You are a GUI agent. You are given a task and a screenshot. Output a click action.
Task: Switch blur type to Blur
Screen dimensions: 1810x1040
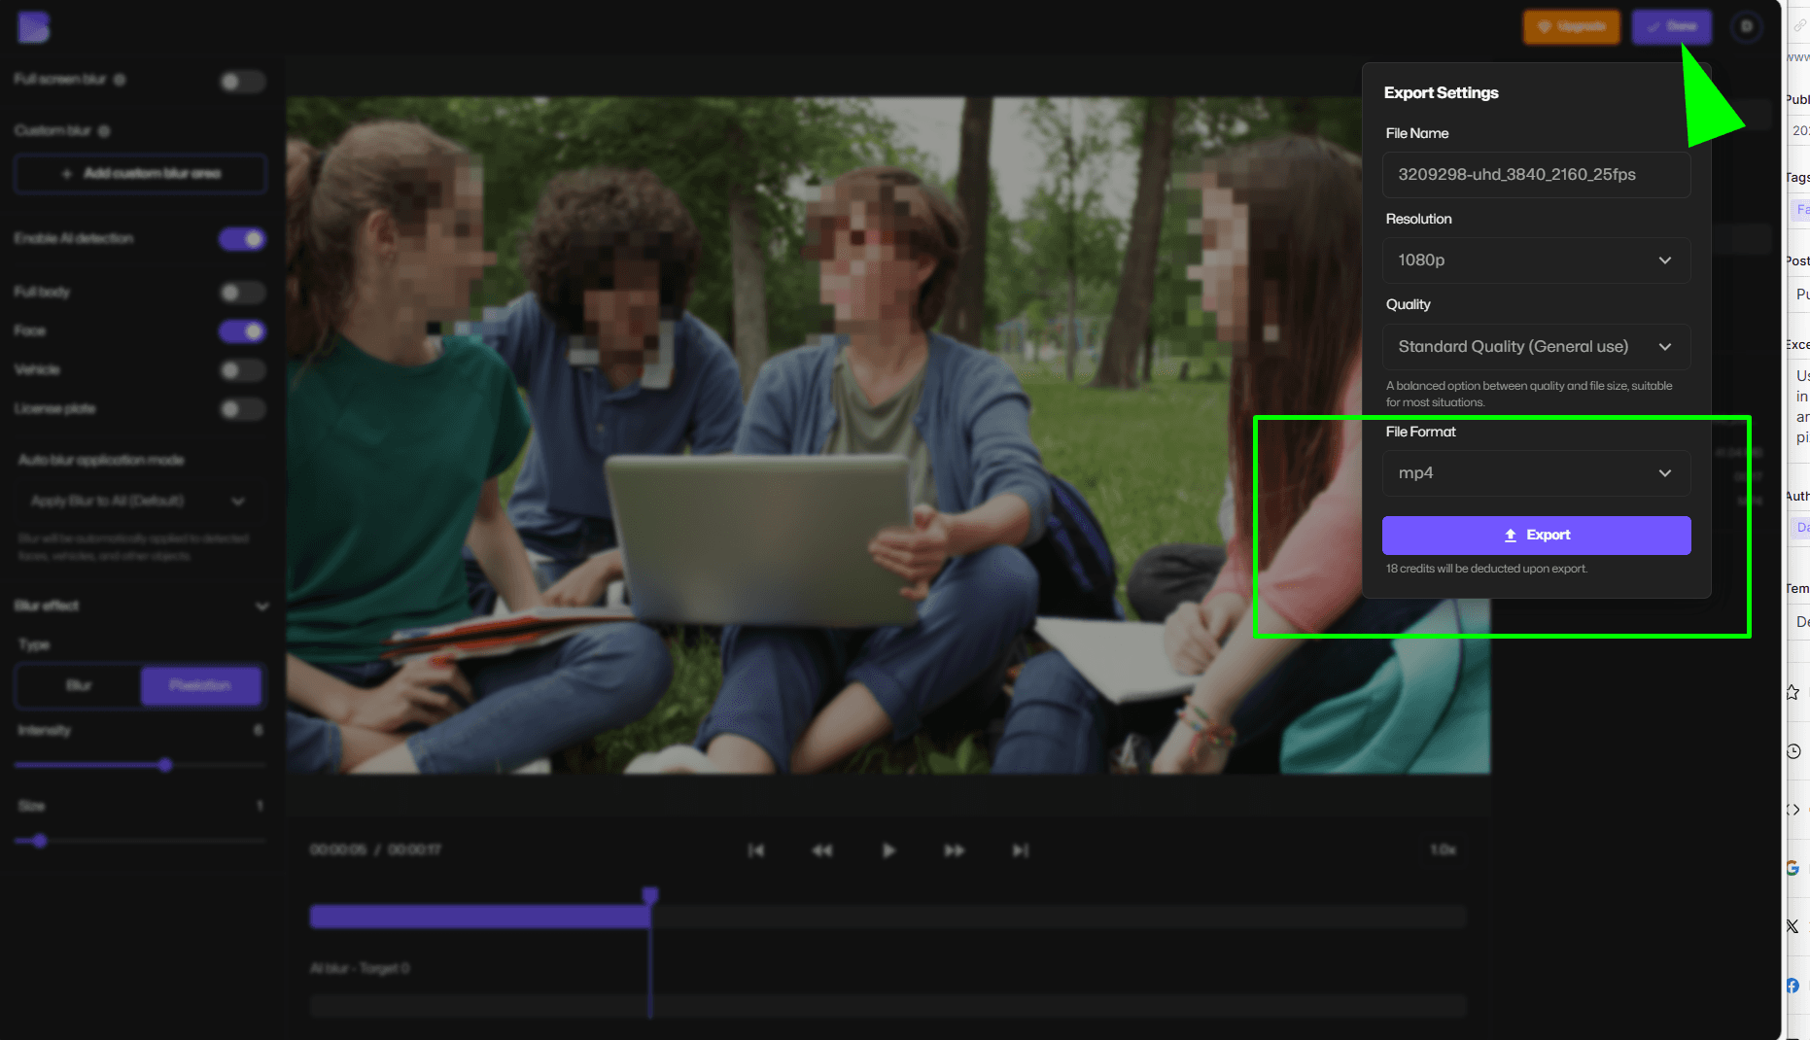point(78,685)
